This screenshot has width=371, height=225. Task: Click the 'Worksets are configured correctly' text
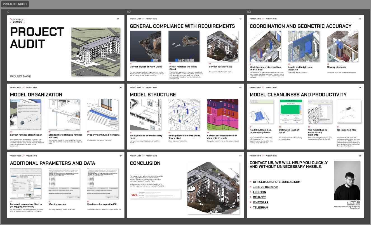click(99, 140)
